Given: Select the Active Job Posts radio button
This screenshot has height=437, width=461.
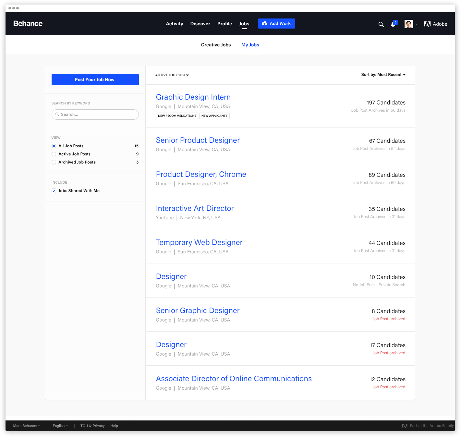Looking at the screenshot, I should tap(54, 154).
